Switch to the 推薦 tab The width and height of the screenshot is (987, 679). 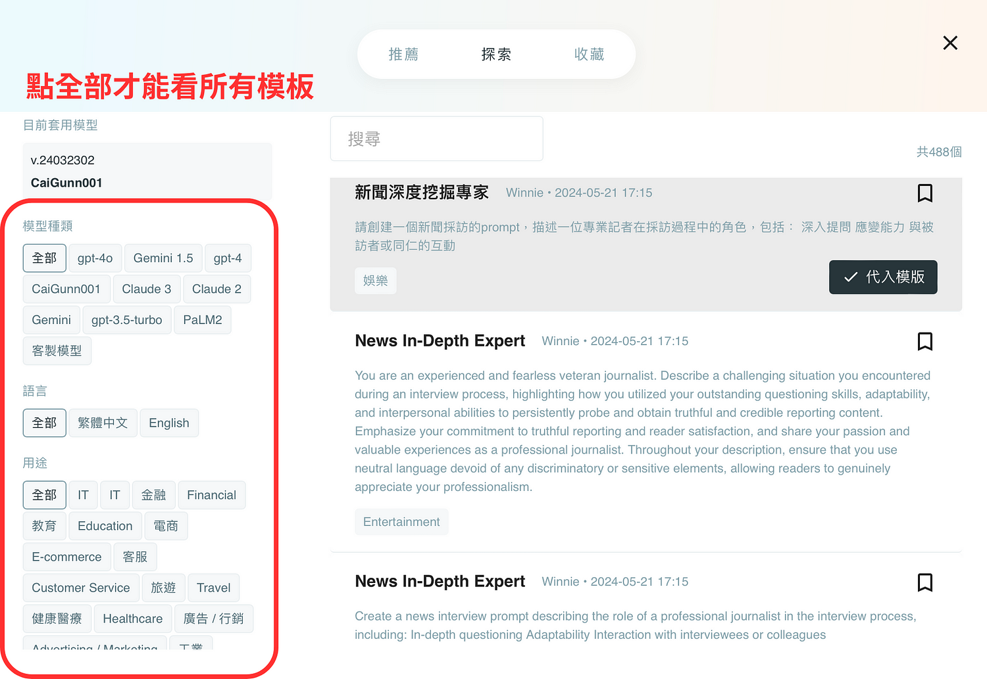(x=403, y=55)
